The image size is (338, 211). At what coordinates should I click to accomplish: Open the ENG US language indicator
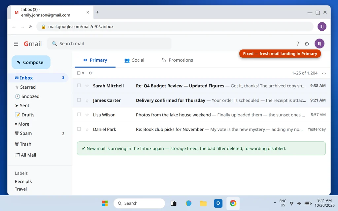(x=283, y=203)
